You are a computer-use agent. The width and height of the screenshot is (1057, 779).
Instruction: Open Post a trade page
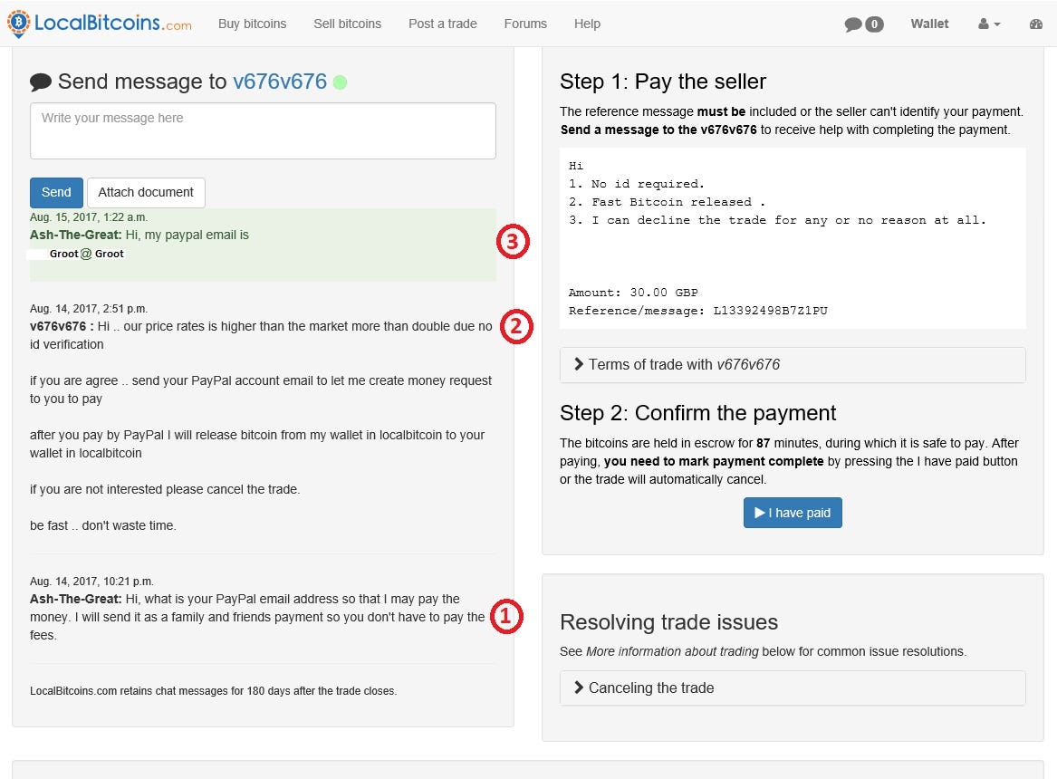(x=442, y=24)
